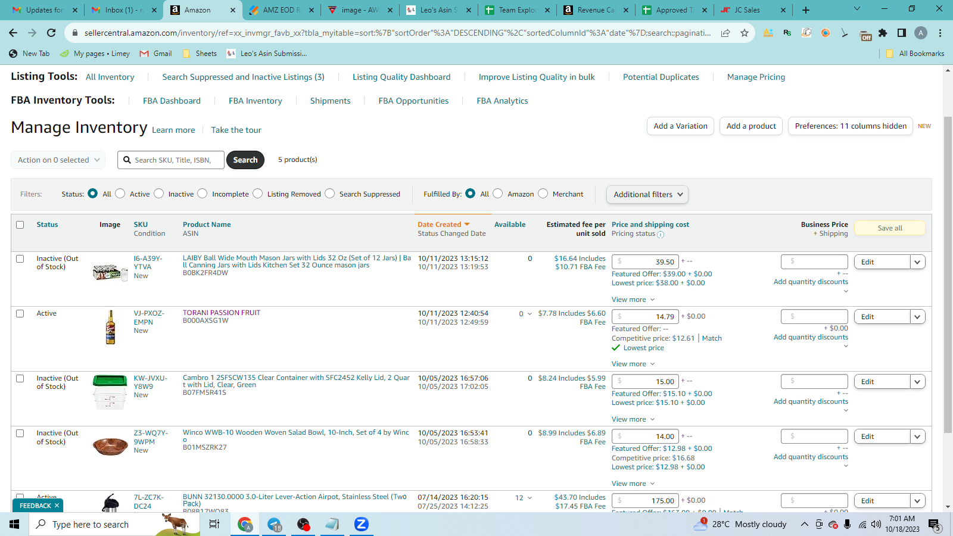Open the Action on 0 selected dropdown

point(58,160)
